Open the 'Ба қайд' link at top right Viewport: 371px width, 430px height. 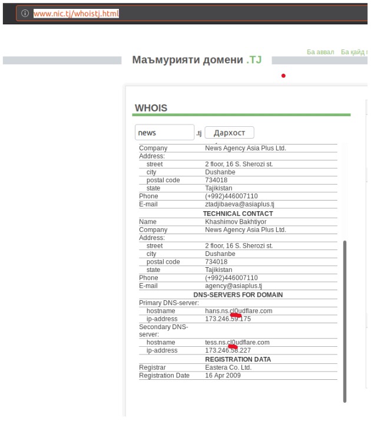(x=353, y=52)
